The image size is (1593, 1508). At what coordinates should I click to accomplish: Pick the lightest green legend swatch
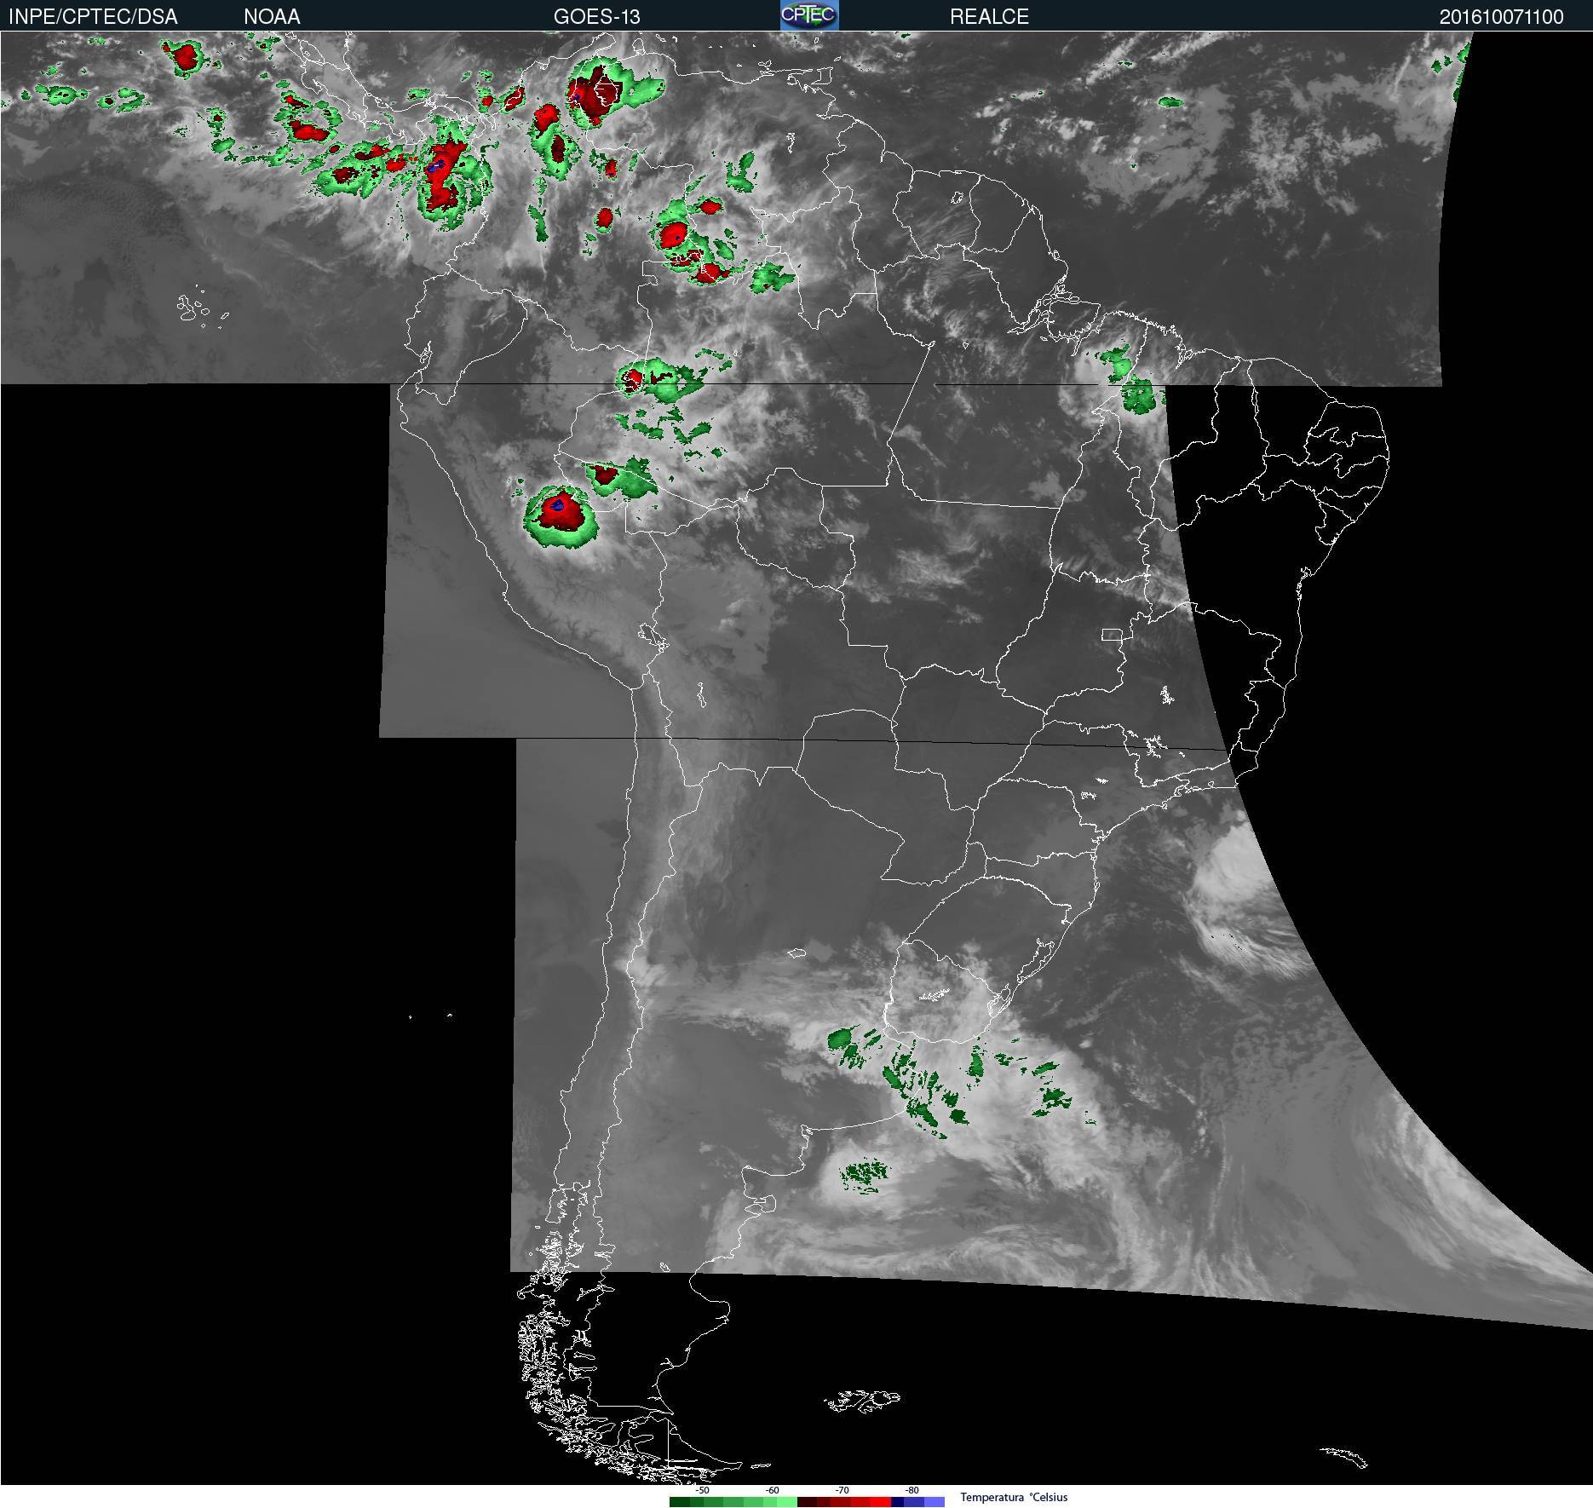click(x=787, y=1502)
